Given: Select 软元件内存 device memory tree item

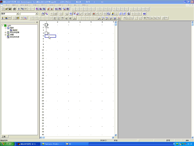Looking at the screenshot, I should click(x=14, y=37).
